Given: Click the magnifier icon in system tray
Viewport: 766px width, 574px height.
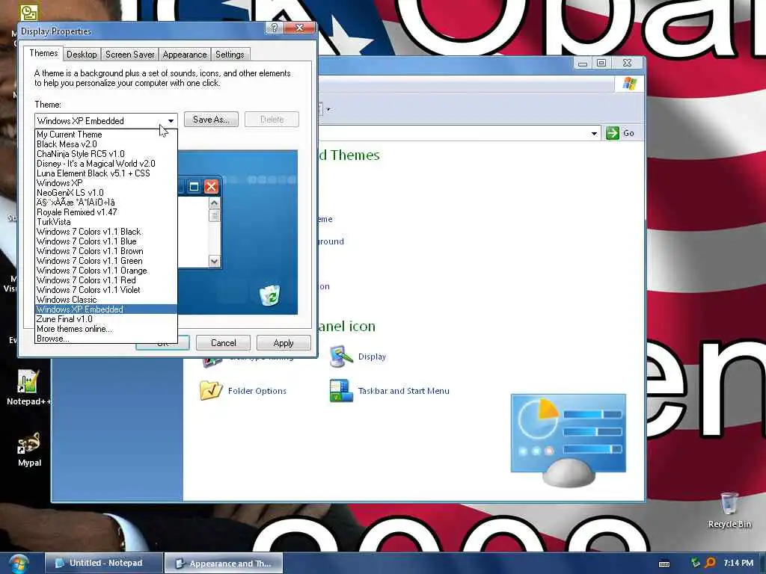Looking at the screenshot, I should pos(710,563).
